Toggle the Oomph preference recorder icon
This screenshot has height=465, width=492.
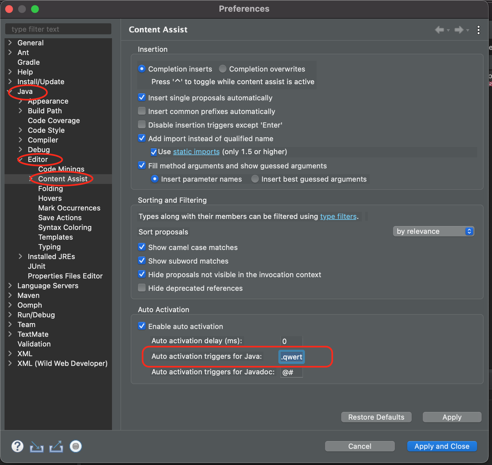pos(76,446)
